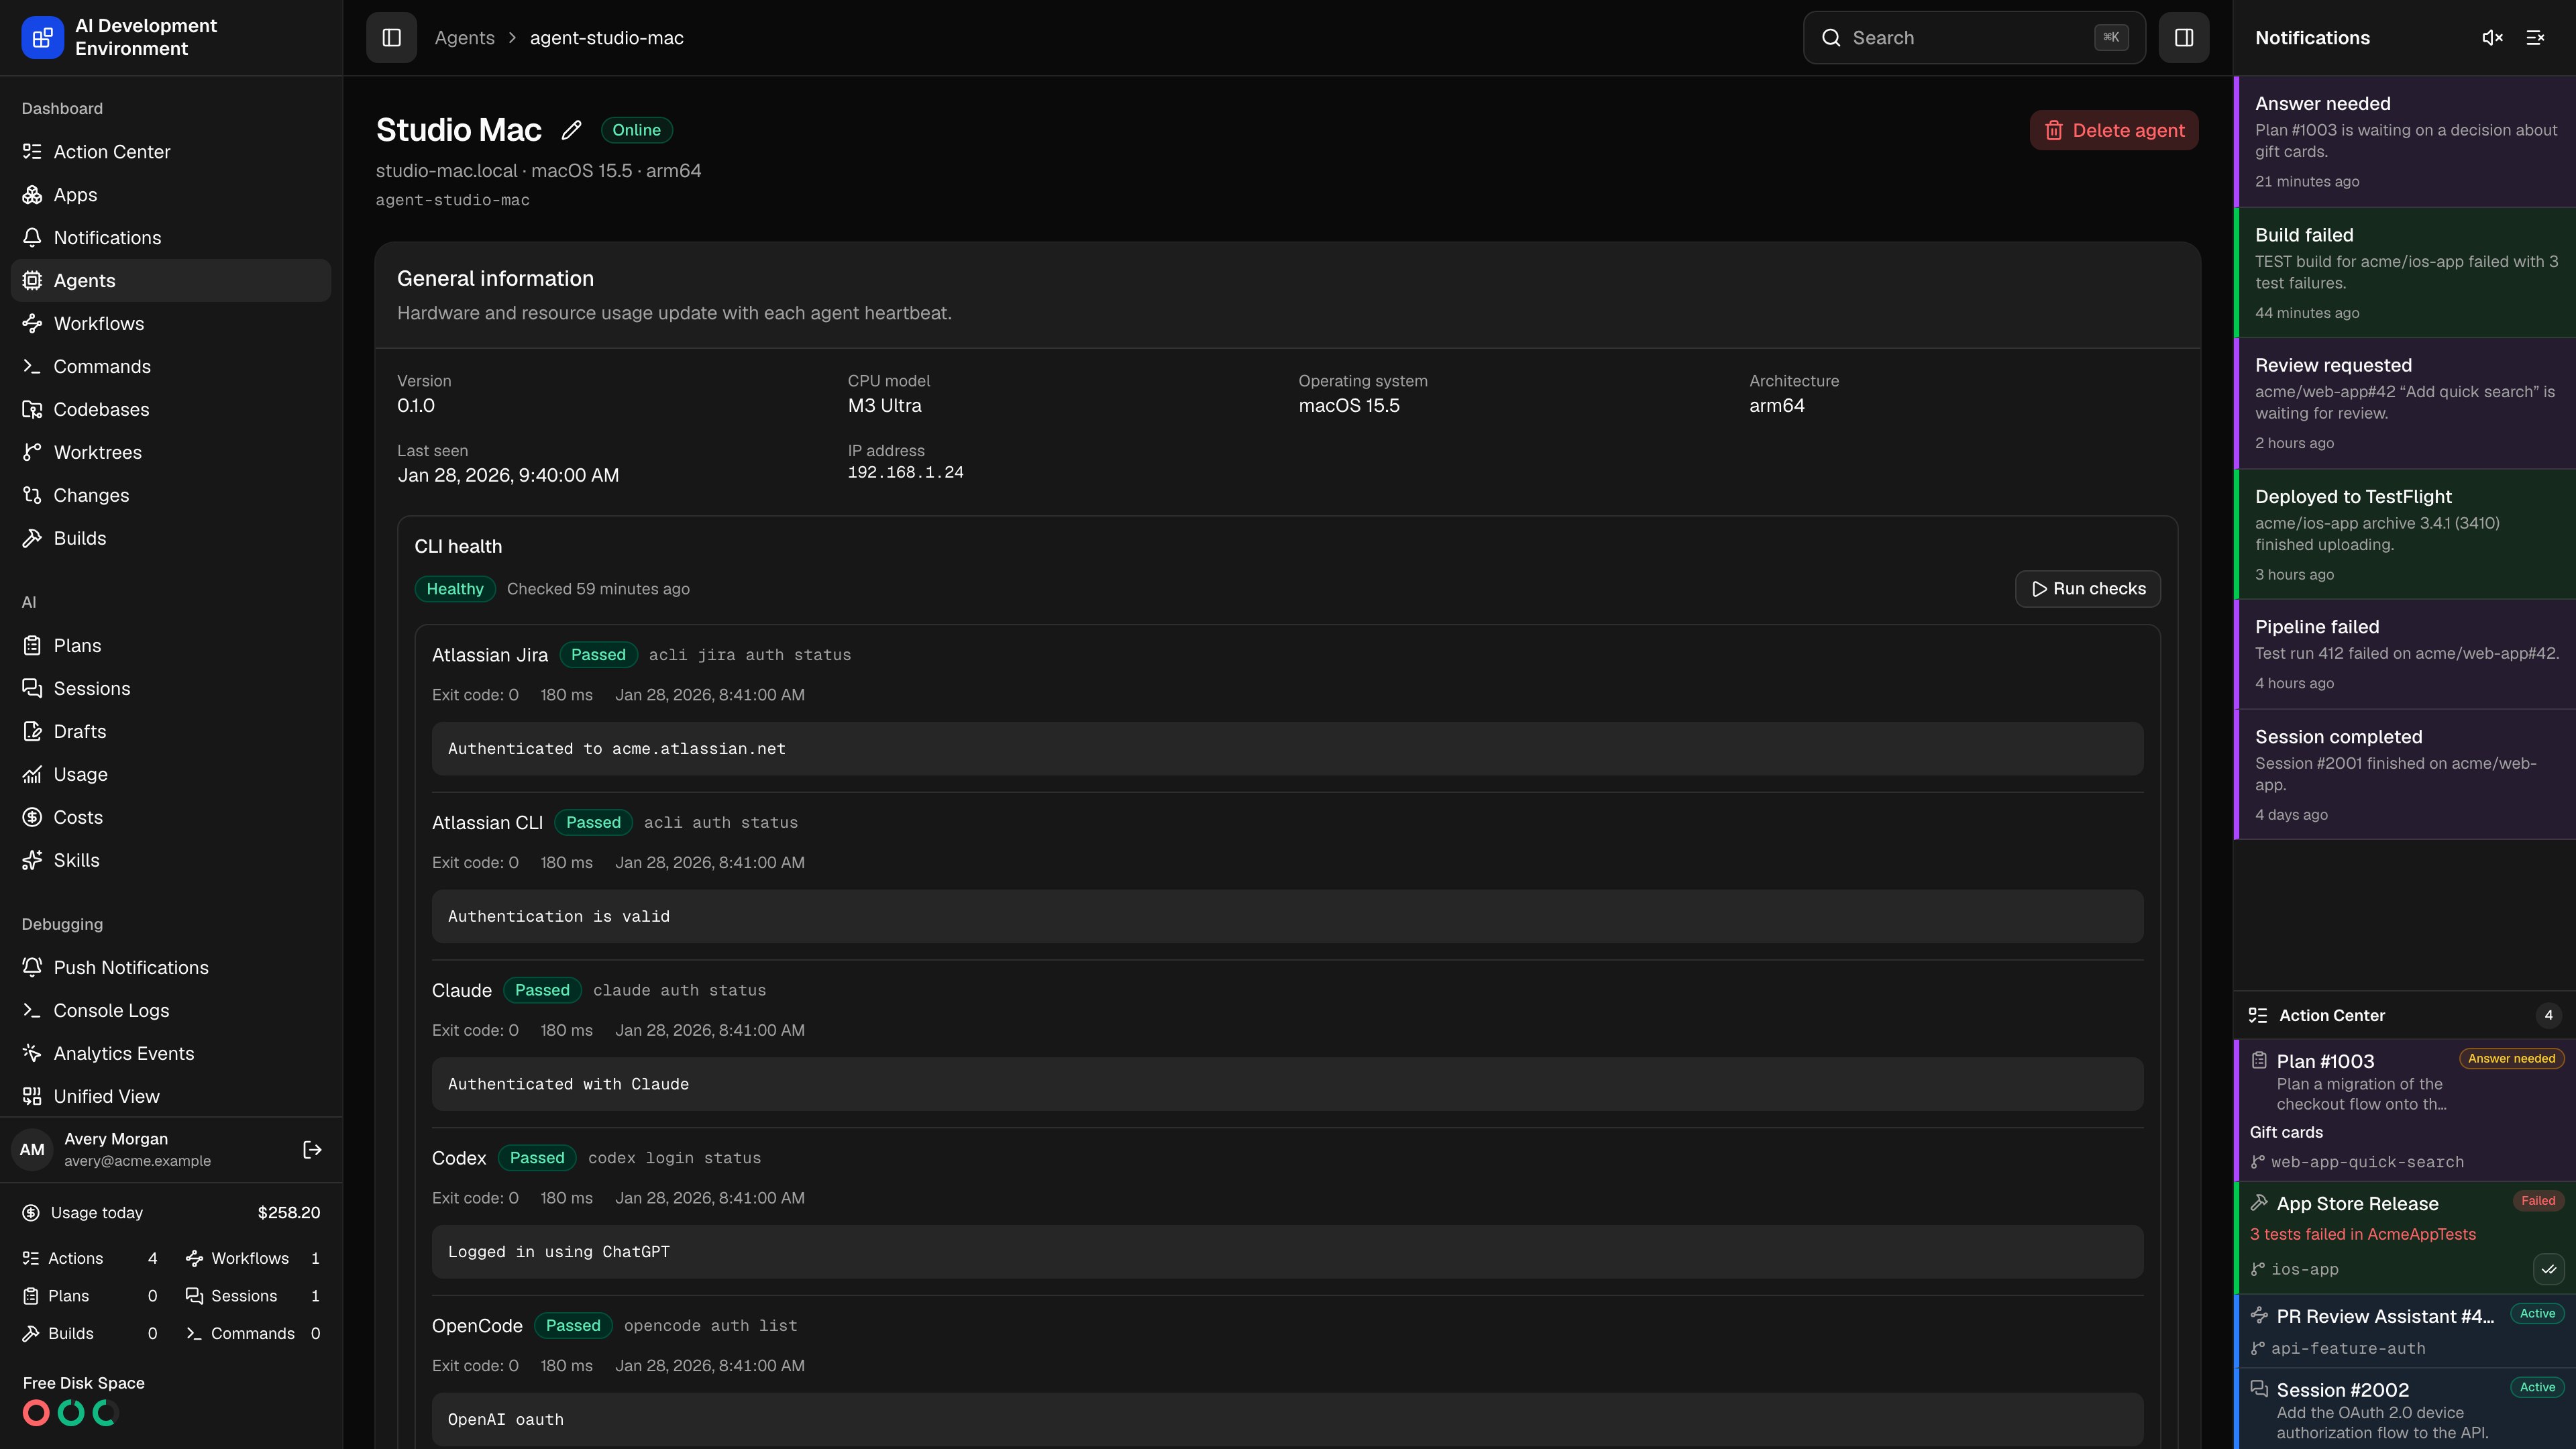Viewport: 2576px width, 1449px height.
Task: Open Commands count in usage summary
Action: (252, 1334)
